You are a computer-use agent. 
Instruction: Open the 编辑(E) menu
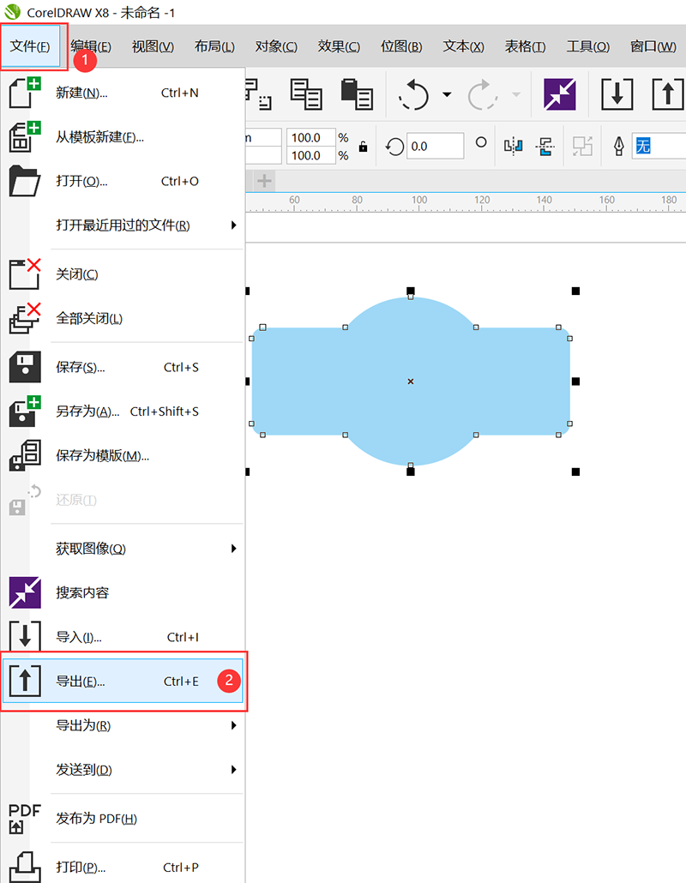coord(92,46)
